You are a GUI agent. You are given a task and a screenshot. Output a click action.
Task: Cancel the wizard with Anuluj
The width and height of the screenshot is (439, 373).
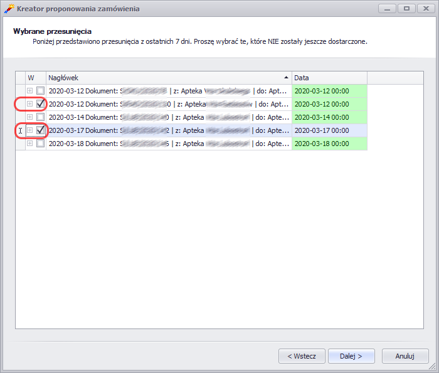tap(405, 355)
